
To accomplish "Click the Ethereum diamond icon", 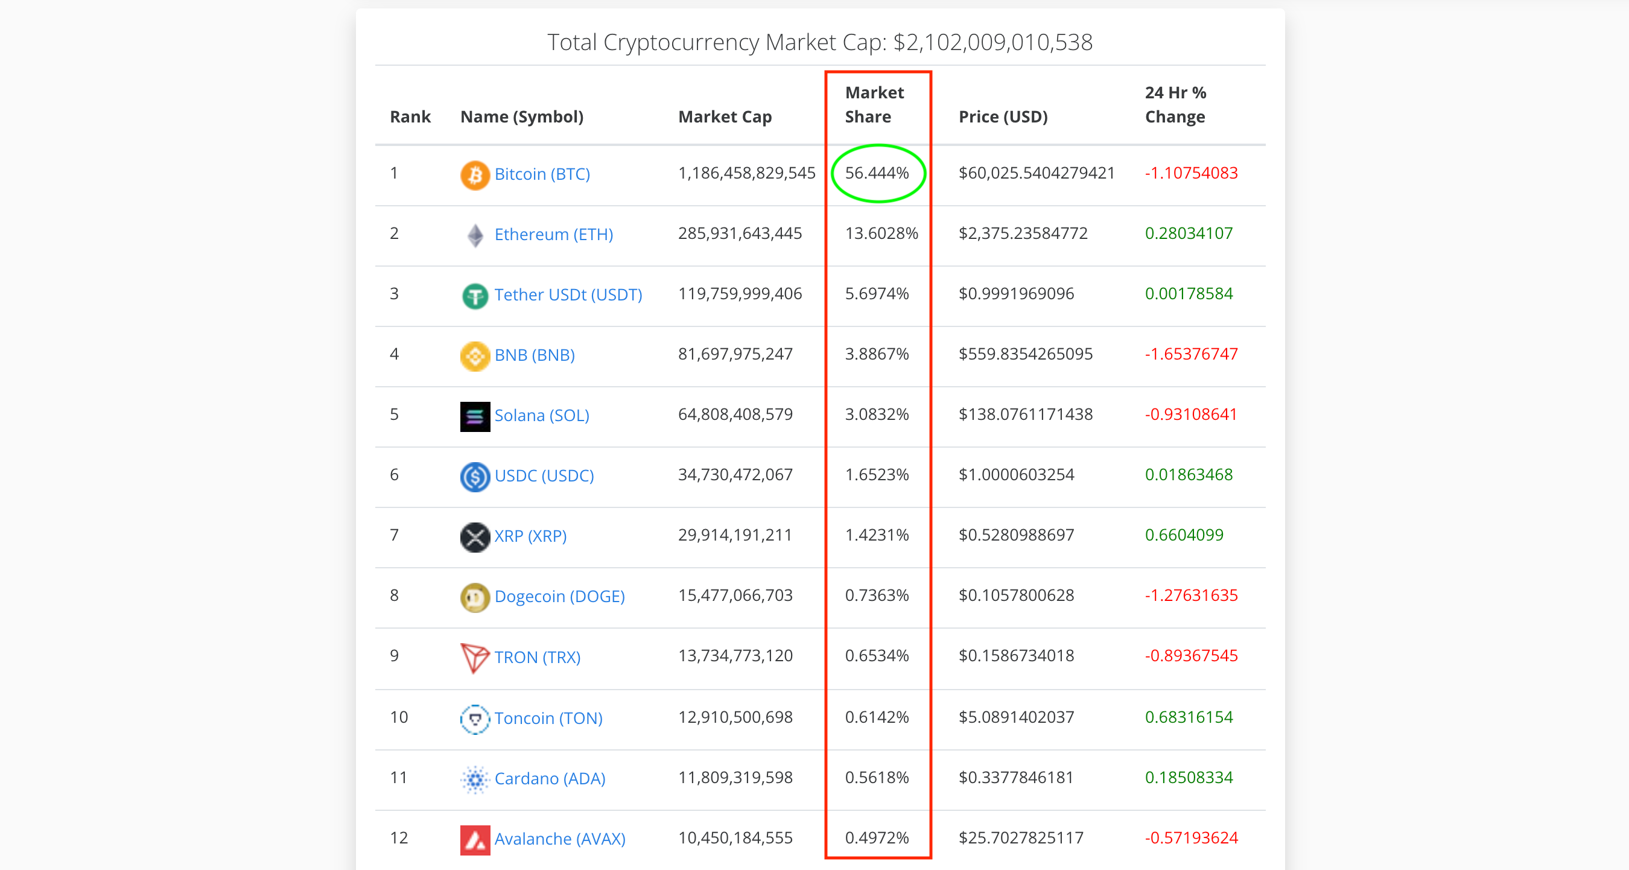I will tap(475, 235).
